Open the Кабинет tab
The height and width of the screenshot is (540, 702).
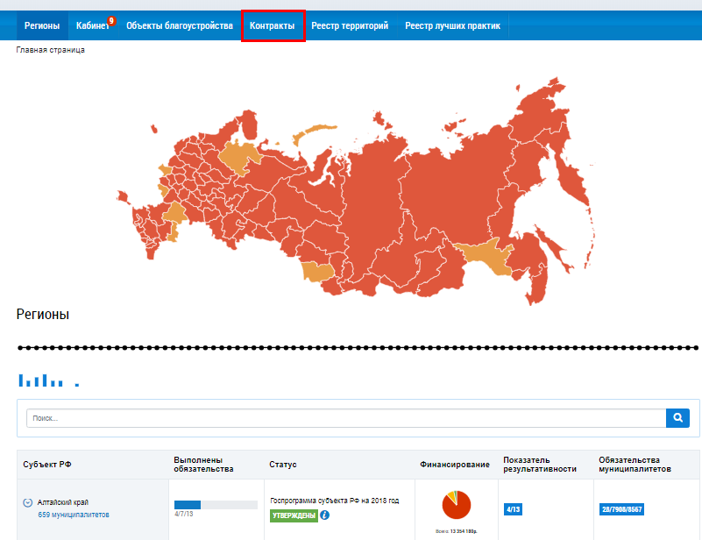tap(92, 26)
